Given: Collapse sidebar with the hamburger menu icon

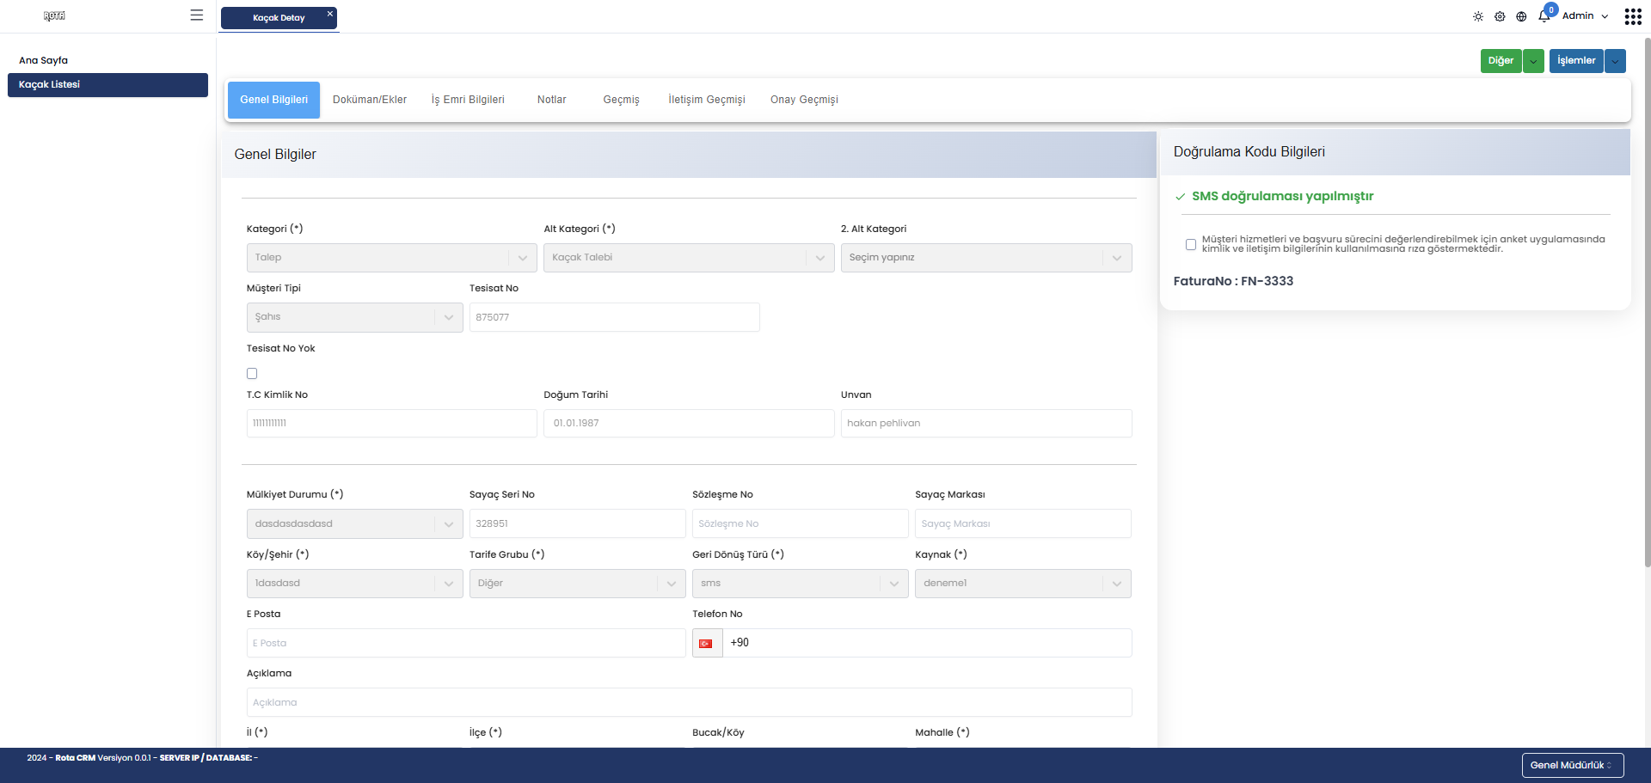Looking at the screenshot, I should pyautogui.click(x=197, y=15).
